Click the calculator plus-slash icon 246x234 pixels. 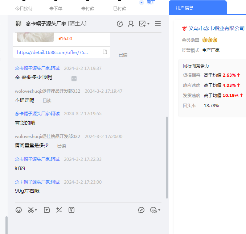tap(59, 210)
